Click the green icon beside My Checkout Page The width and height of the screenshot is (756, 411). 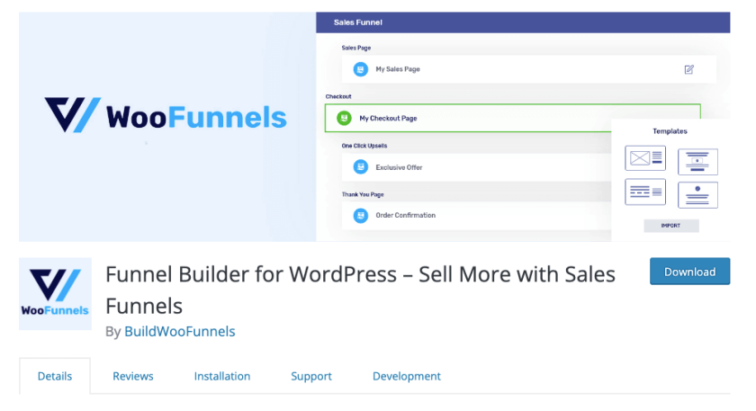(344, 118)
